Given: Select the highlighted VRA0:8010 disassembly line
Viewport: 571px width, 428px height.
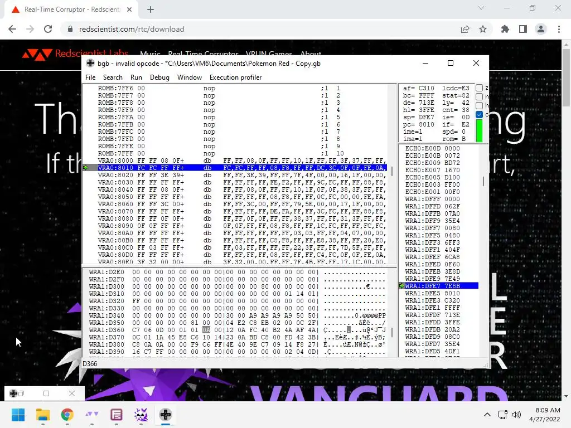Looking at the screenshot, I should click(235, 168).
